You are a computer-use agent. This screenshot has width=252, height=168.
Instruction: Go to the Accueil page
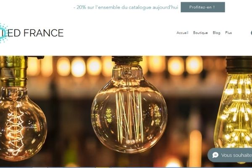coord(182,33)
